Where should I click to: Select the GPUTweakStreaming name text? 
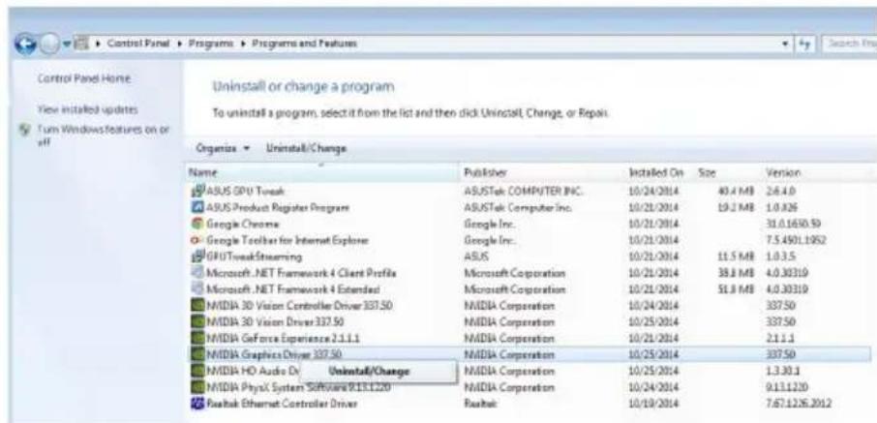[254, 257]
